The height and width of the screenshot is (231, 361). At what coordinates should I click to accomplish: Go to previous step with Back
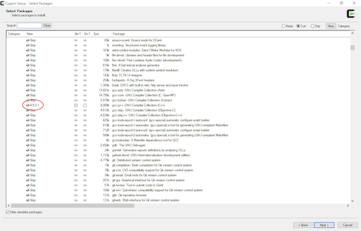(x=302, y=224)
